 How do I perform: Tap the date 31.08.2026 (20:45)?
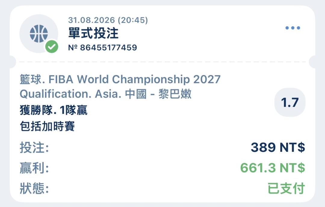108,20
